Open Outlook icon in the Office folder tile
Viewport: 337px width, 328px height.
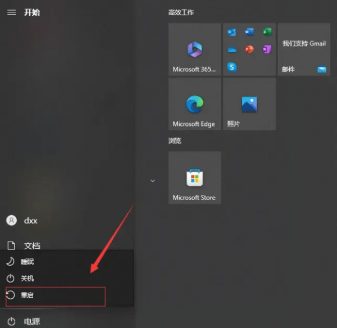tap(231, 32)
